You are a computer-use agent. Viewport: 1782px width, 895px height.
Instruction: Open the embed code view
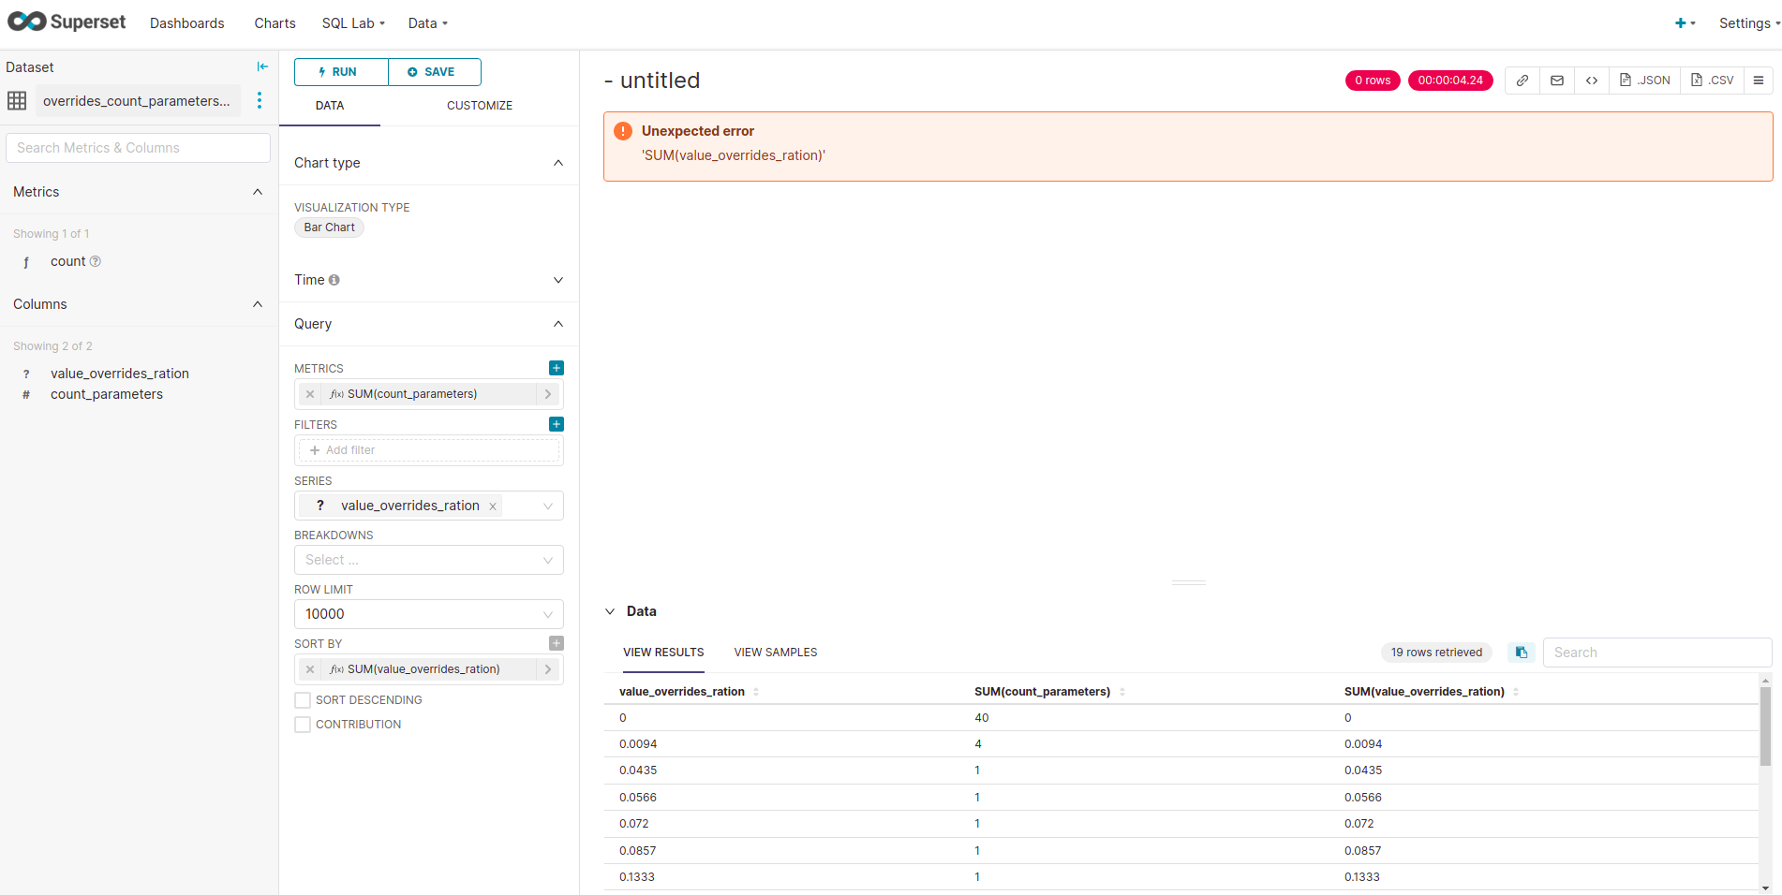point(1592,81)
